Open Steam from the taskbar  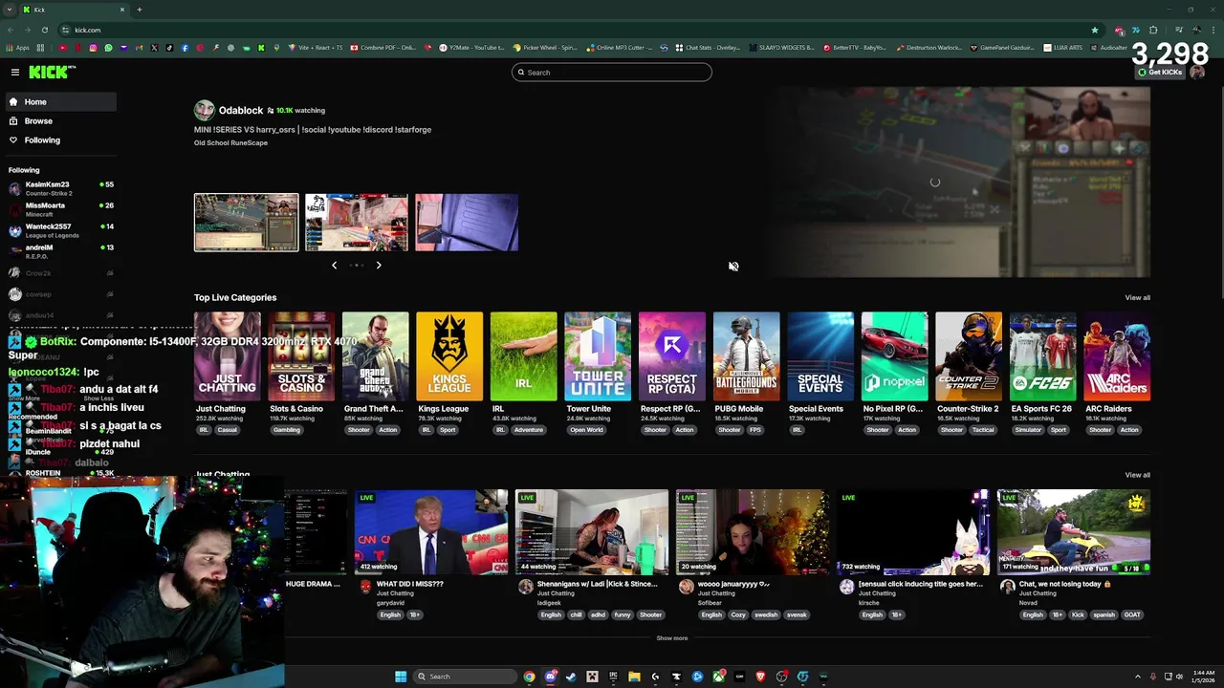pyautogui.click(x=571, y=677)
